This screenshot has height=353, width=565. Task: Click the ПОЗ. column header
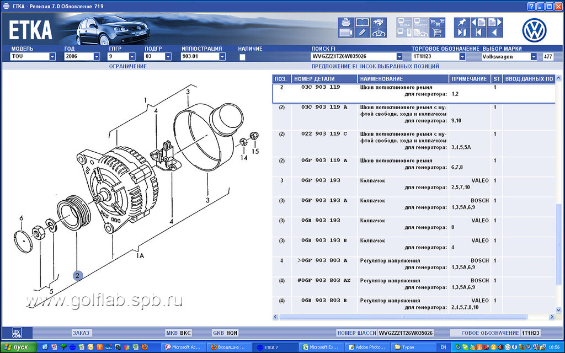click(x=281, y=79)
